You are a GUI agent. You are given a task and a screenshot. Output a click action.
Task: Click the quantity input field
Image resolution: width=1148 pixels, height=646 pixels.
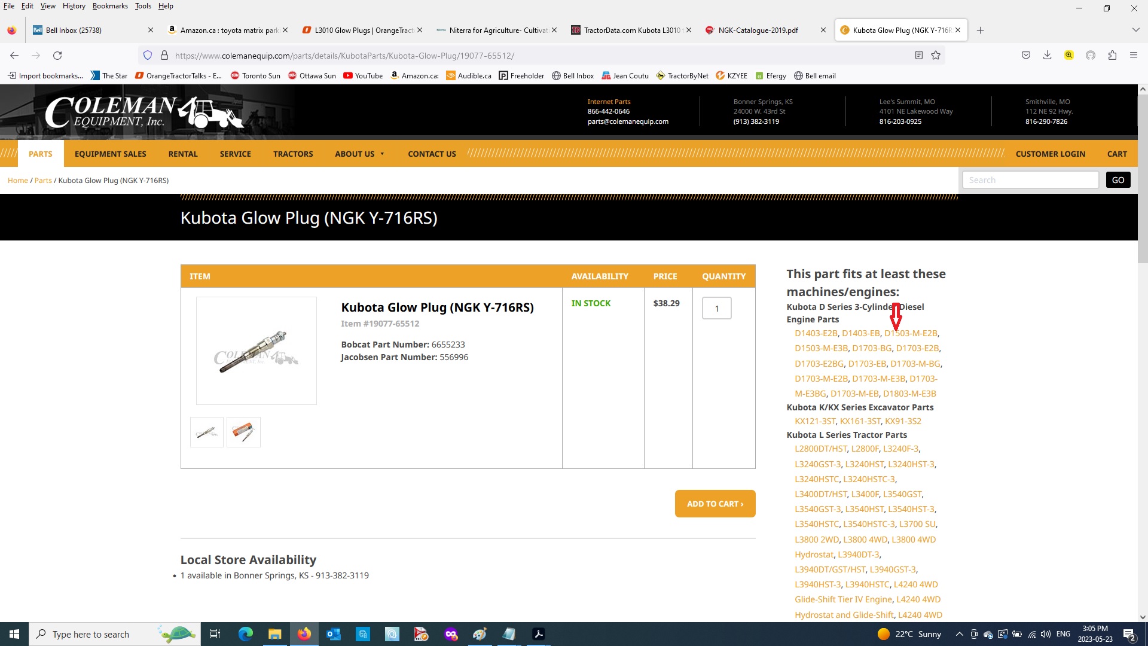click(x=716, y=309)
